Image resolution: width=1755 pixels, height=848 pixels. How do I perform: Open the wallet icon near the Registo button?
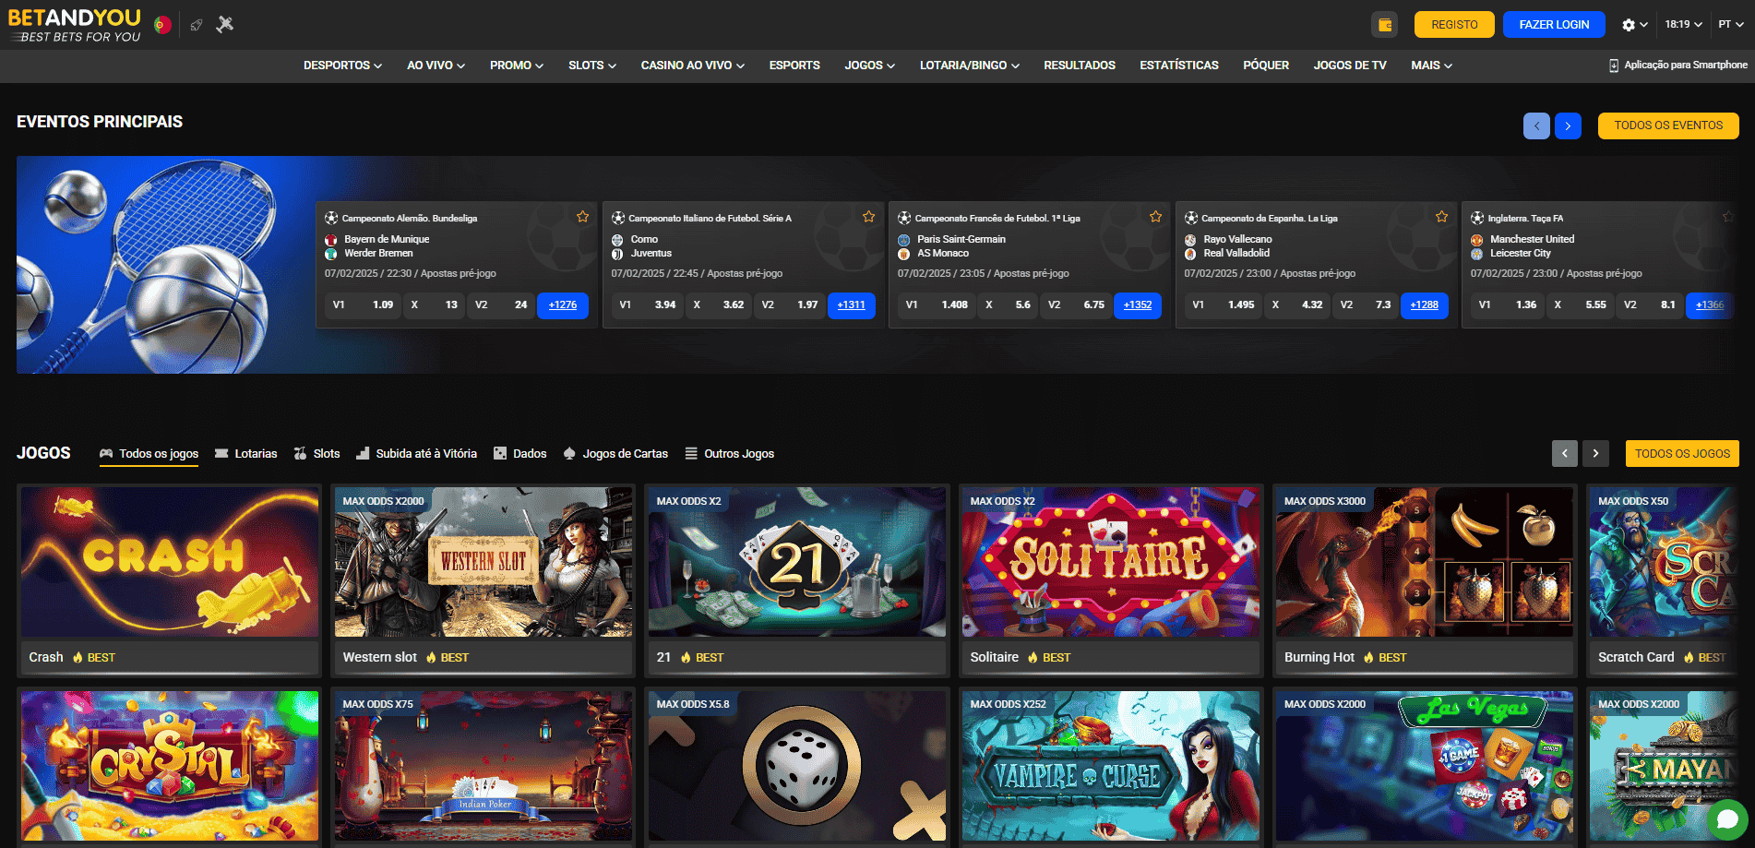click(1384, 24)
